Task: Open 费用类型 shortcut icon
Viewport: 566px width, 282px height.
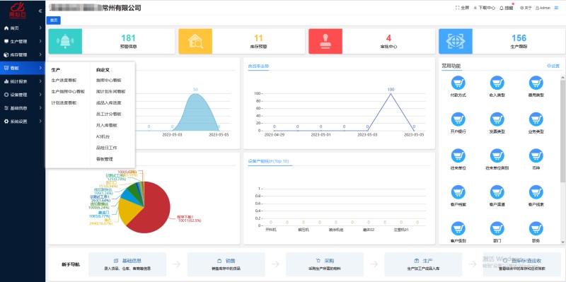Action: 536,83
